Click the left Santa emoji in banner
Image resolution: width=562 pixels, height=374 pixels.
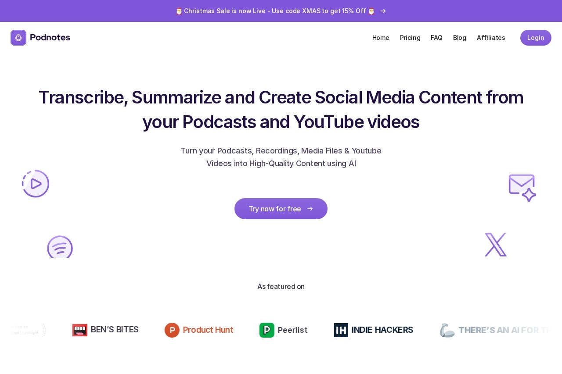(x=179, y=11)
